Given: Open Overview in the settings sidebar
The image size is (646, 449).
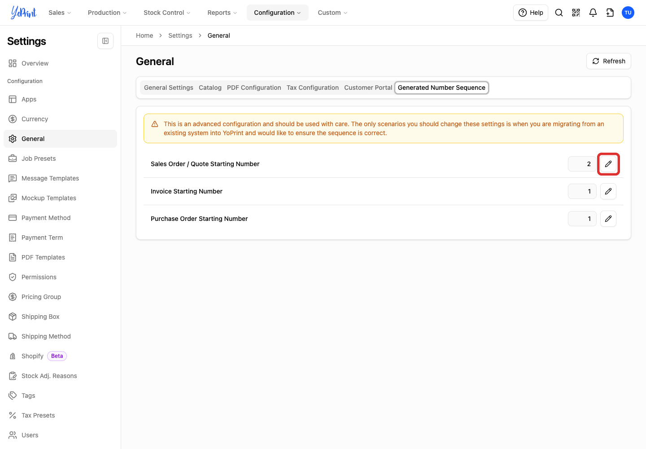Looking at the screenshot, I should coord(60,63).
